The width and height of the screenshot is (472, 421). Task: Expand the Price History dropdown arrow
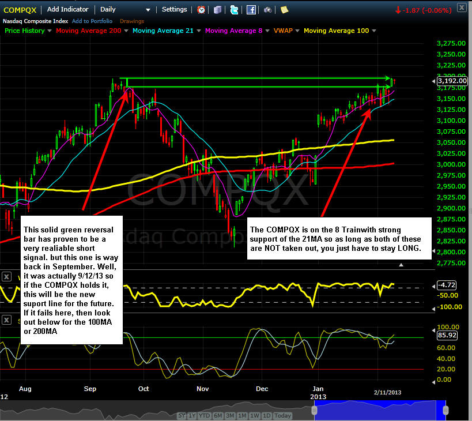coord(50,31)
